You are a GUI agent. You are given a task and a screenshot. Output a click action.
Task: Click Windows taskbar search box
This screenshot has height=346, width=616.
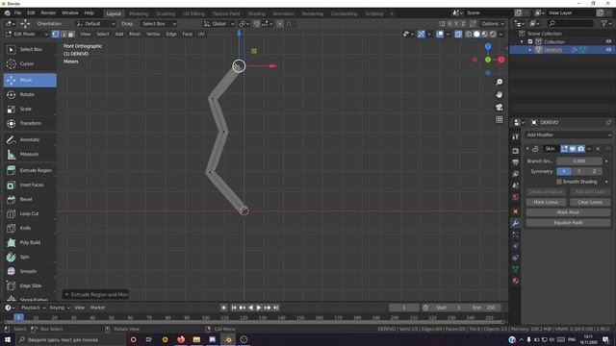(70, 339)
